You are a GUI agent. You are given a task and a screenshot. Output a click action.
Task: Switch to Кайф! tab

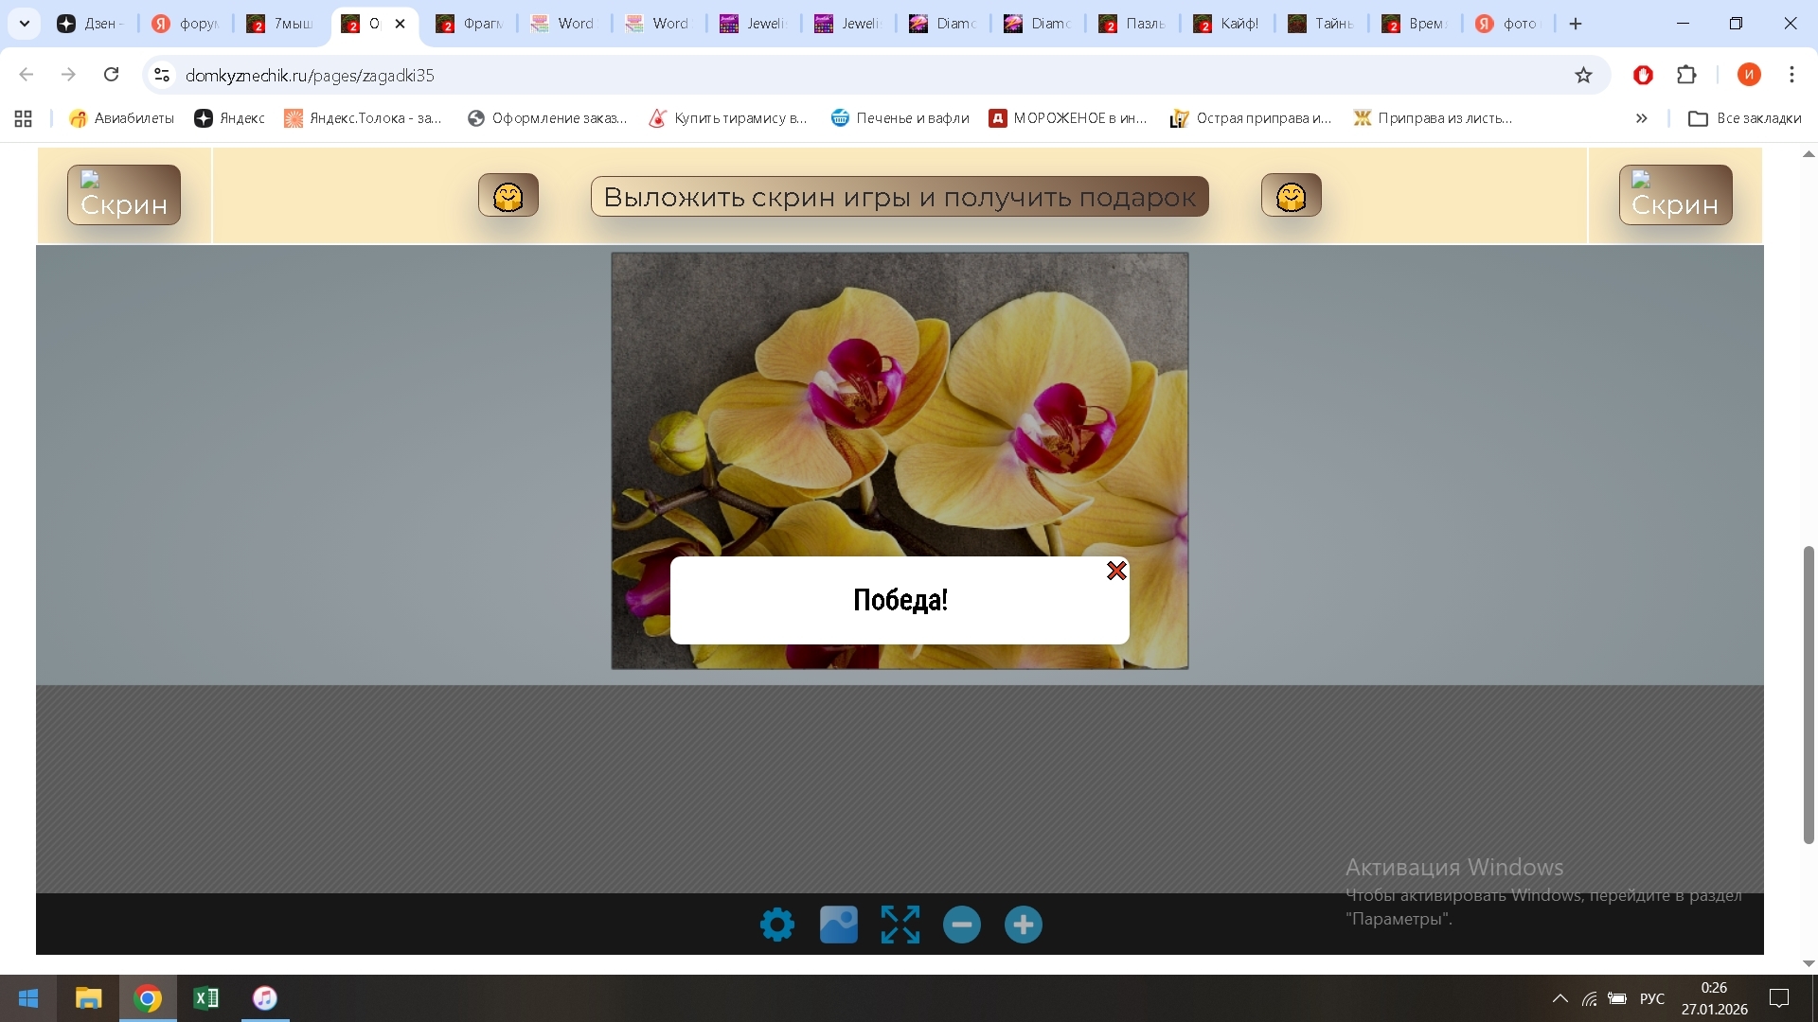[x=1227, y=24]
